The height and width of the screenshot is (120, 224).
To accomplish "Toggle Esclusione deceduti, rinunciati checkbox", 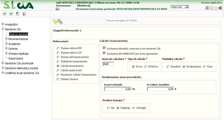I will 104,48.
